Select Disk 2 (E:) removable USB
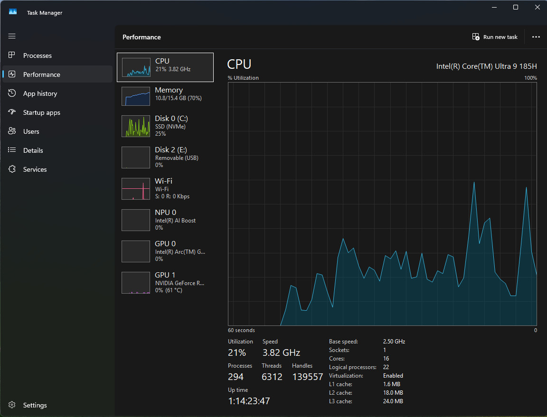Viewport: 547px width, 417px height. click(165, 158)
